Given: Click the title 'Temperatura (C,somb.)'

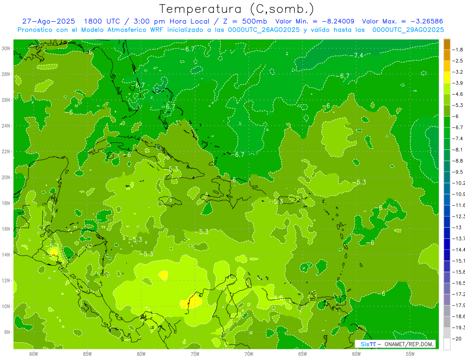Looking at the screenshot, I should [x=237, y=9].
